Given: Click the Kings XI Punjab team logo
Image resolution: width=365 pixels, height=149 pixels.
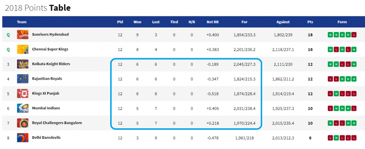Looking at the screenshot, I should click(23, 93).
